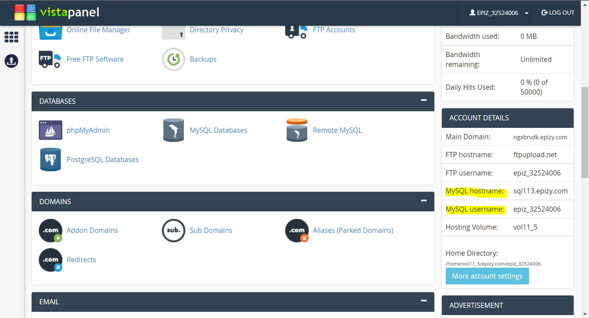
Task: Click the MySQL Databases dolphin icon
Action: pyautogui.click(x=174, y=130)
